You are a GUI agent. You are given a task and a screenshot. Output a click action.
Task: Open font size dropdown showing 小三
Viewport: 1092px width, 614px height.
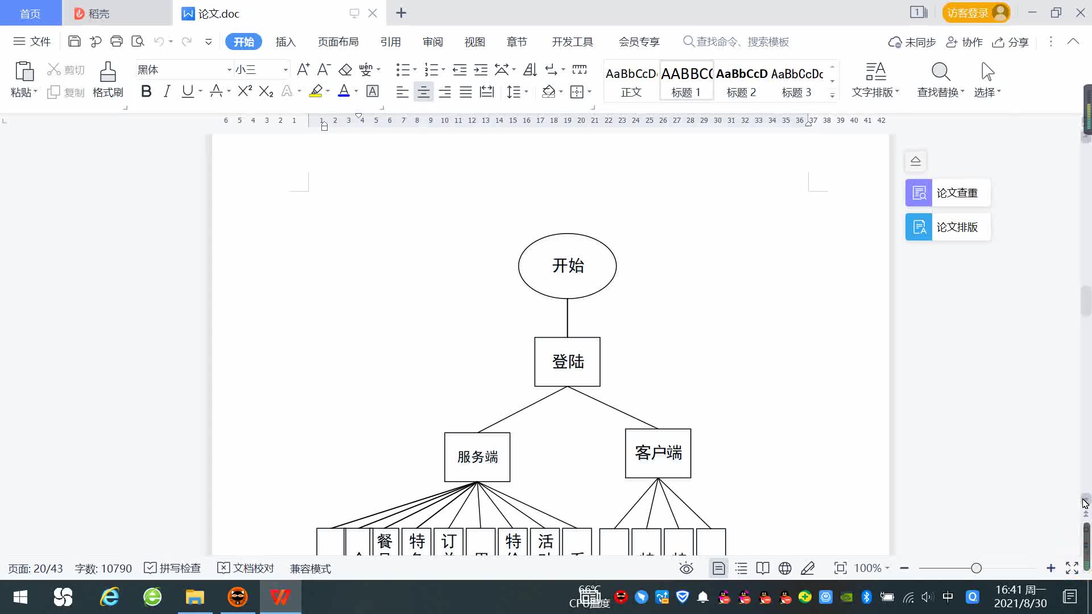(286, 70)
